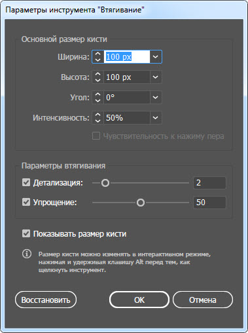Click the Высота label
Viewport: 248px width, 333px height.
pos(75,77)
